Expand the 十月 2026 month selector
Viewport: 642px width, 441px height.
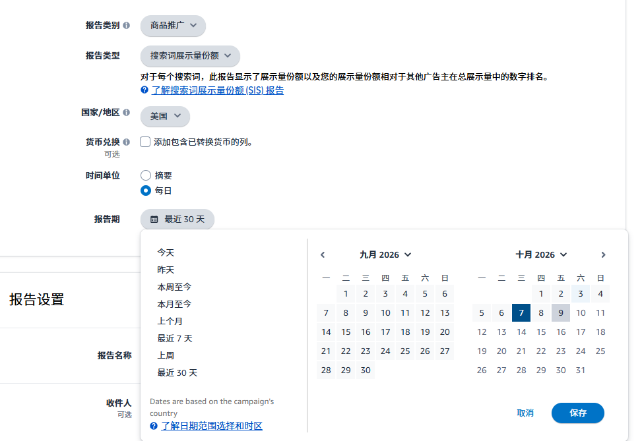tap(541, 255)
